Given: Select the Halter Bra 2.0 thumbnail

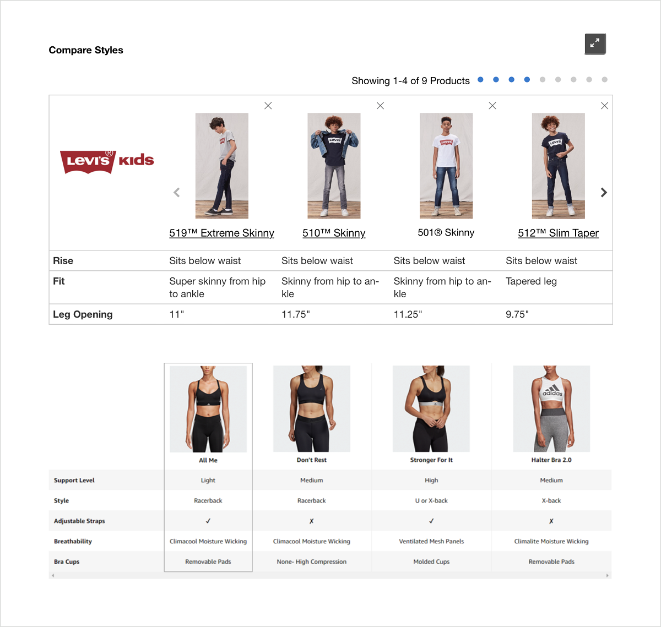Looking at the screenshot, I should (551, 409).
